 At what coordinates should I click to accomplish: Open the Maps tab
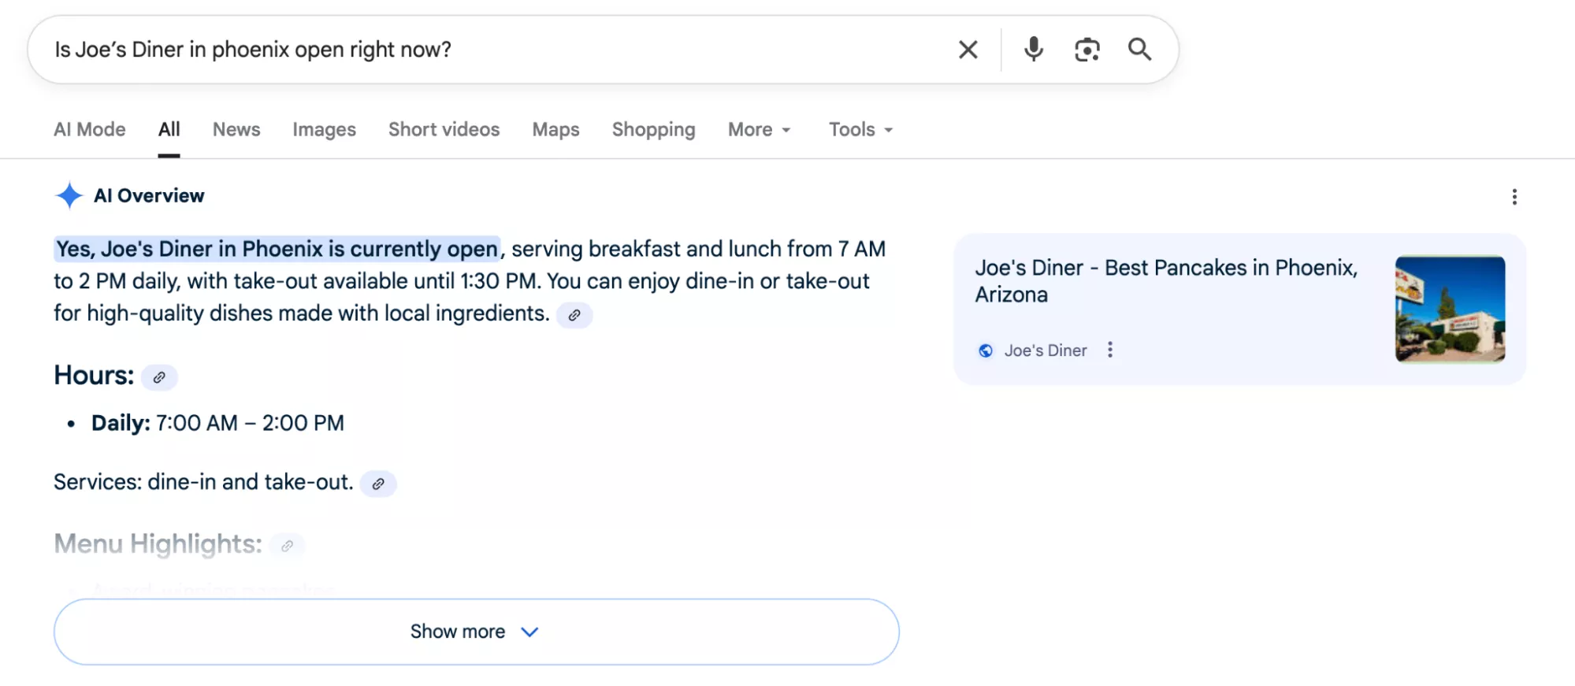point(555,129)
